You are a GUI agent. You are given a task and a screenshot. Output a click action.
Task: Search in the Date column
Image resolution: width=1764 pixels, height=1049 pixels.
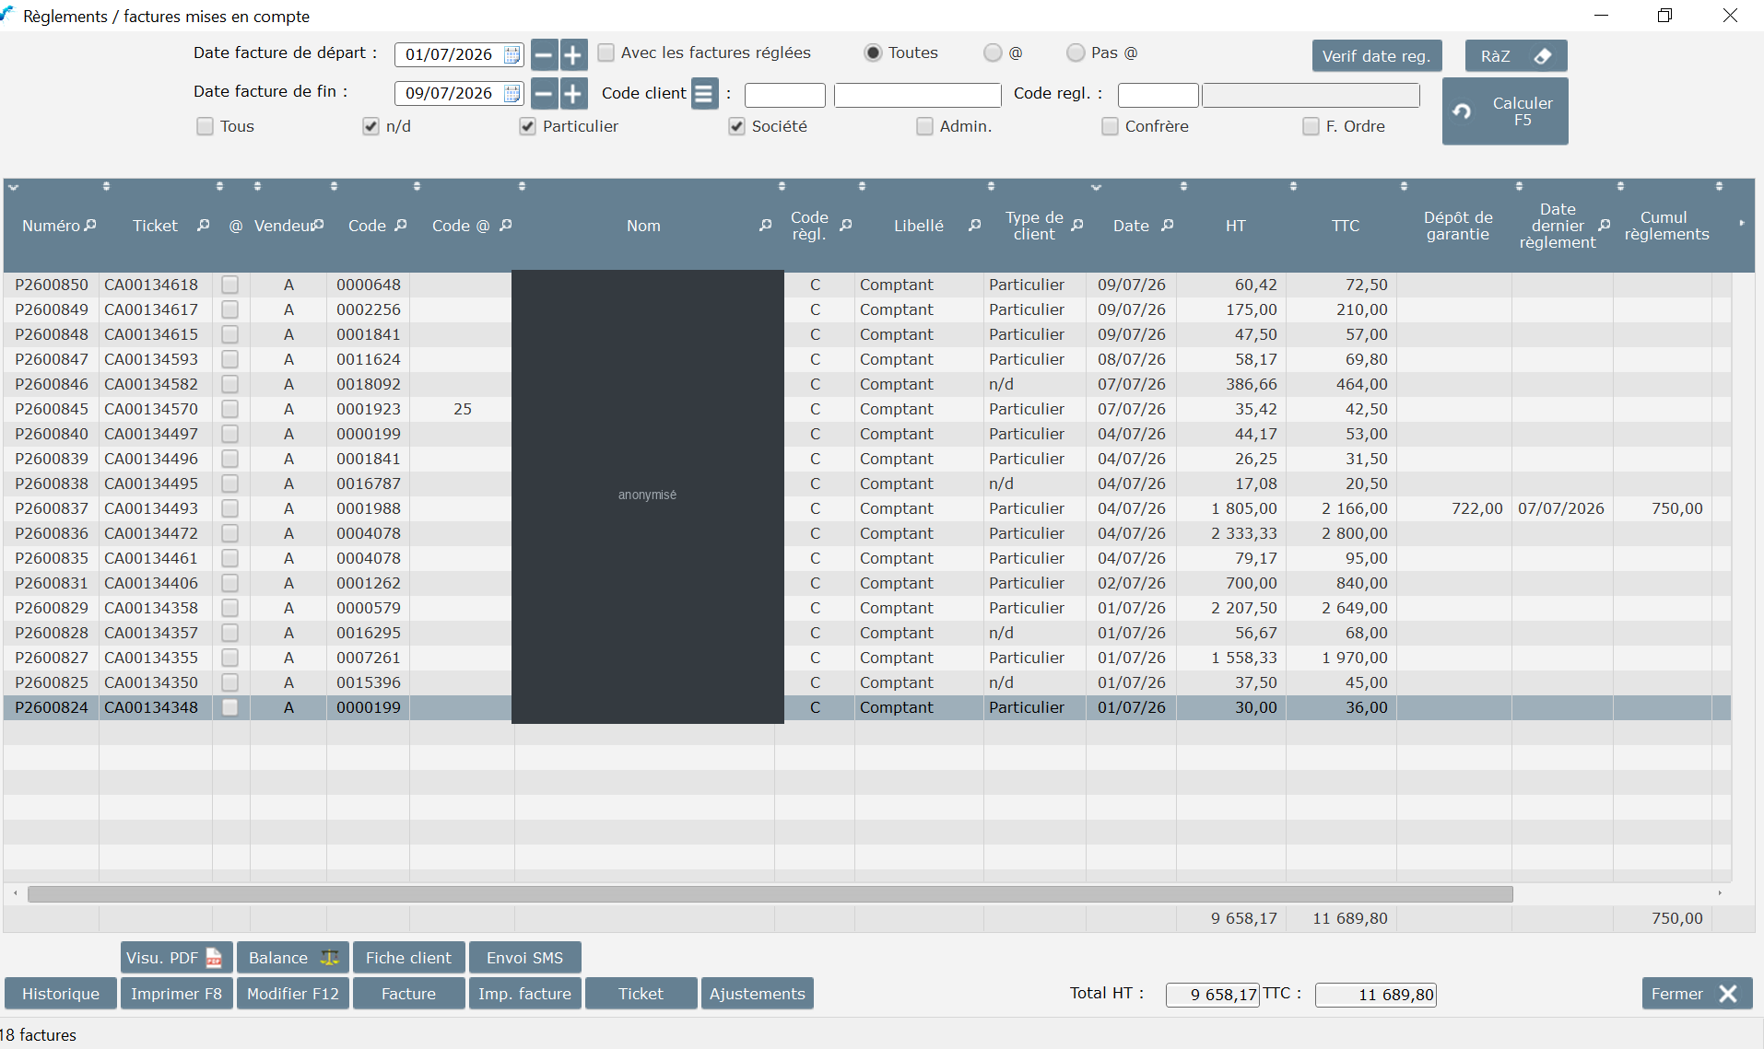click(1168, 225)
